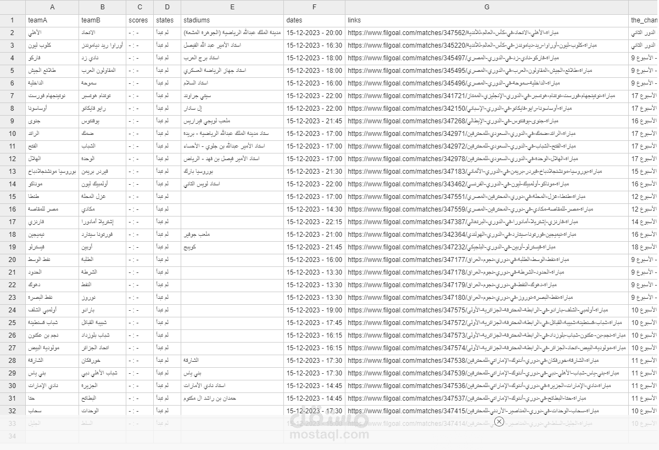This screenshot has width=659, height=450.
Task: Click the teamA cell 'موناكو' in row 14
Action: [52, 184]
